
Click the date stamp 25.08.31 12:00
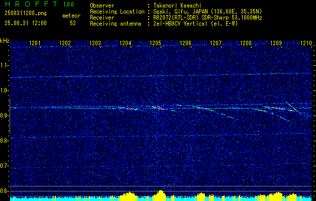pyautogui.click(x=26, y=23)
